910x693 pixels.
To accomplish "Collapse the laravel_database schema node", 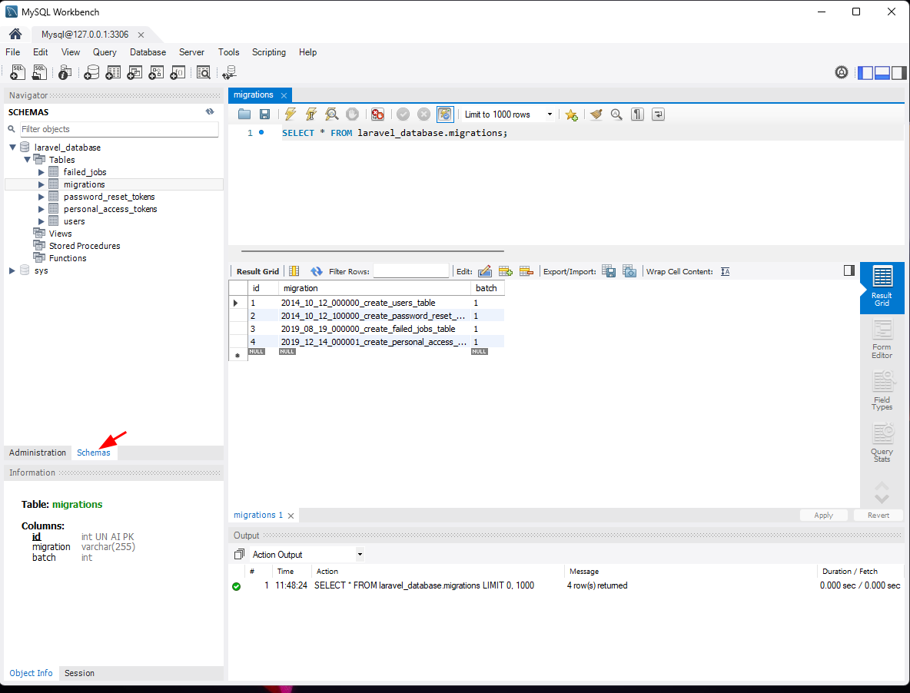I will coord(12,148).
